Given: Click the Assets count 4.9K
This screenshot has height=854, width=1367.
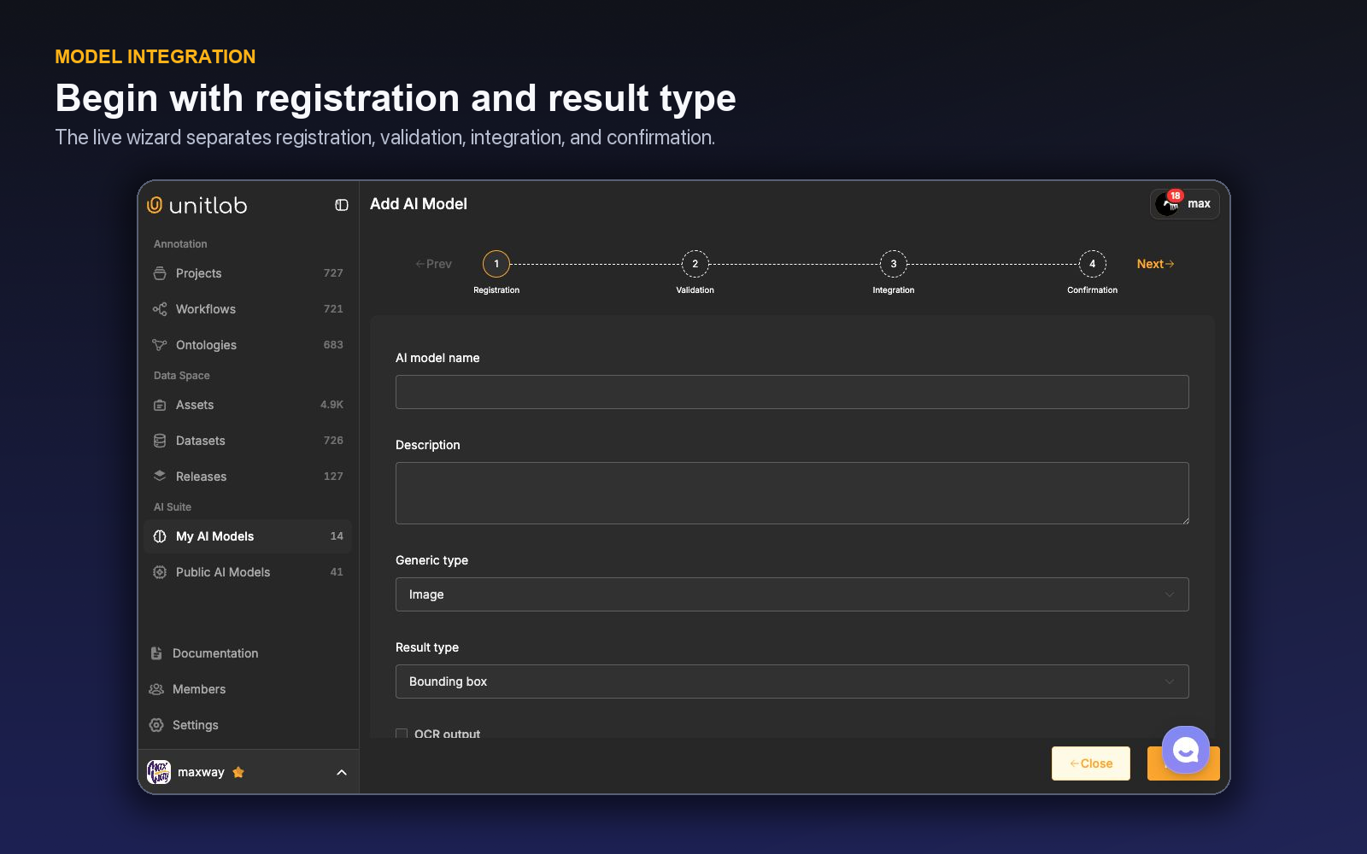Looking at the screenshot, I should click(x=331, y=405).
